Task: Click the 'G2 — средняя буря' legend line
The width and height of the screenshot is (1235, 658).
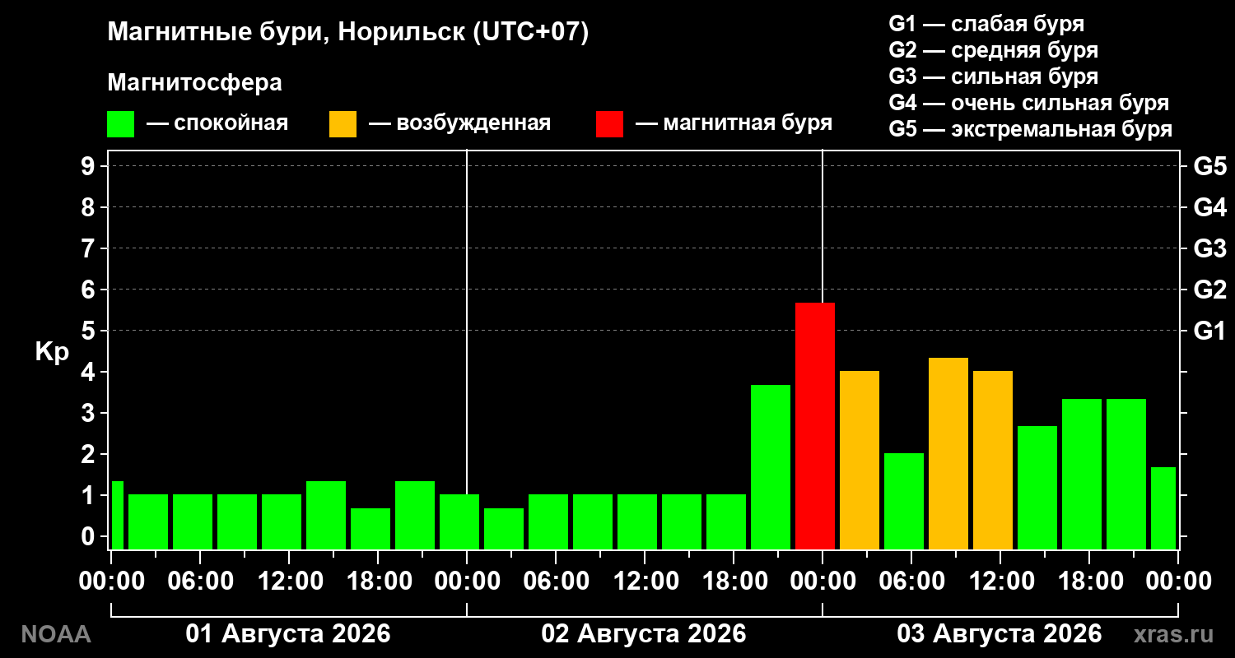Action: 994,50
